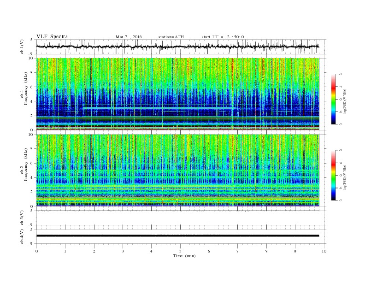This screenshot has height=282, width=365.
Task: Click the "ch.1(V)" waveform axis label
Action: 22,47
